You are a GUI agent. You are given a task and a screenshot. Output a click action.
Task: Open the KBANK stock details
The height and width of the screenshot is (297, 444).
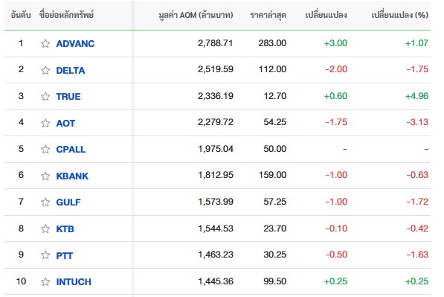pyautogui.click(x=72, y=176)
